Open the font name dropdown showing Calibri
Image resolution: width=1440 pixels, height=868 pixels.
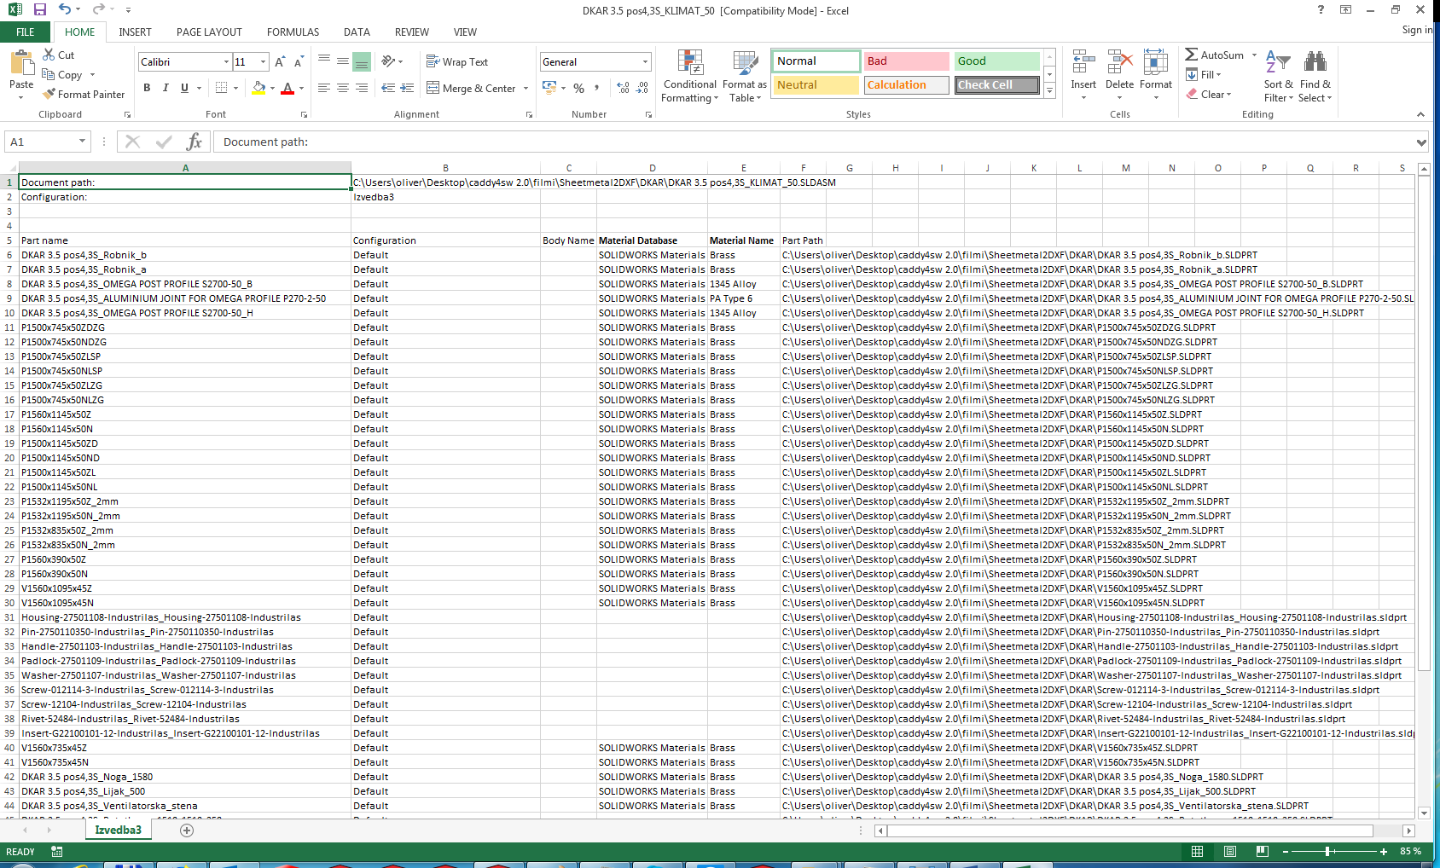point(226,62)
